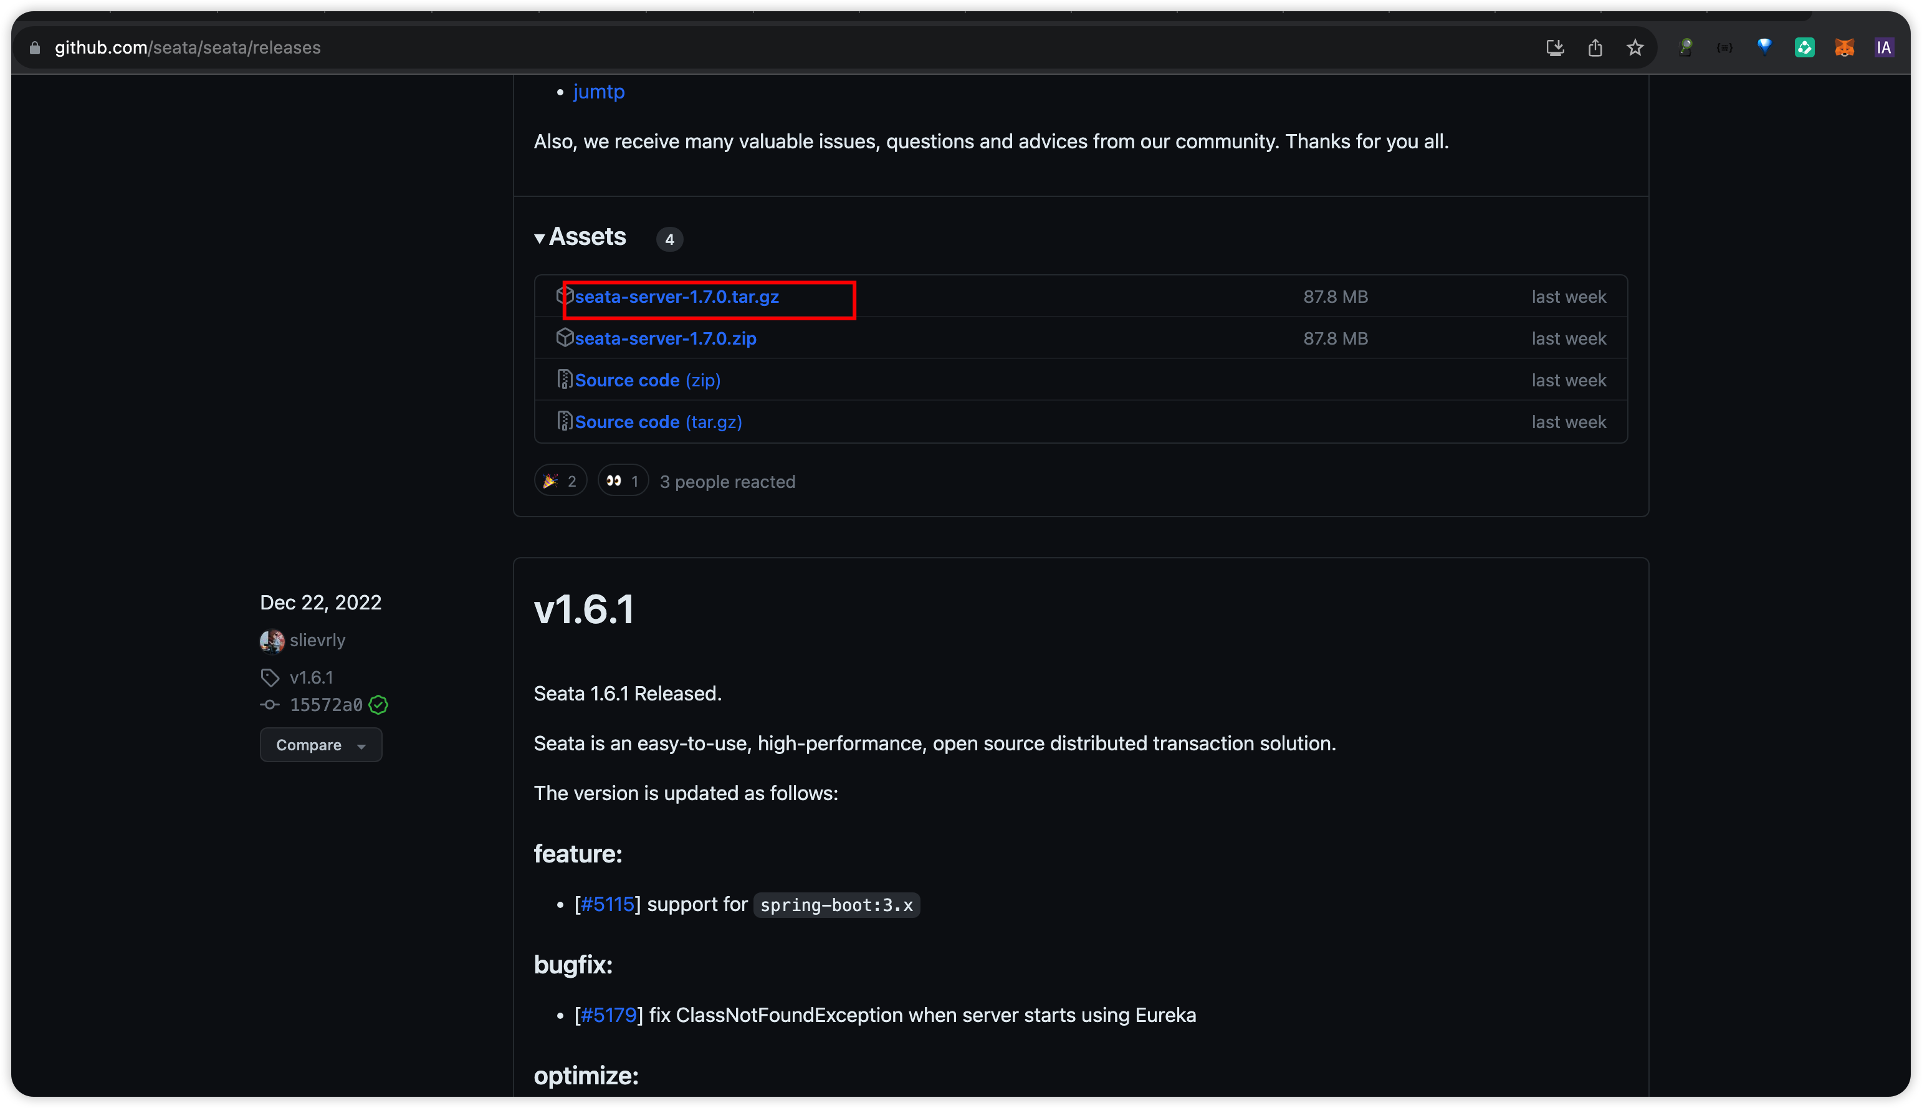The image size is (1922, 1108).
Task: Click the green recycle extension icon
Action: tap(1804, 48)
